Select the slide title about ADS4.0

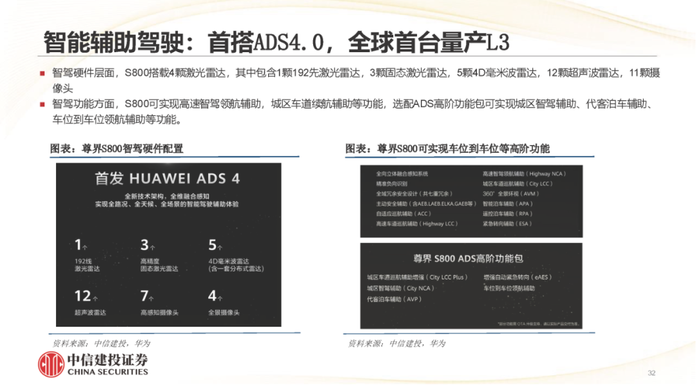tap(276, 43)
